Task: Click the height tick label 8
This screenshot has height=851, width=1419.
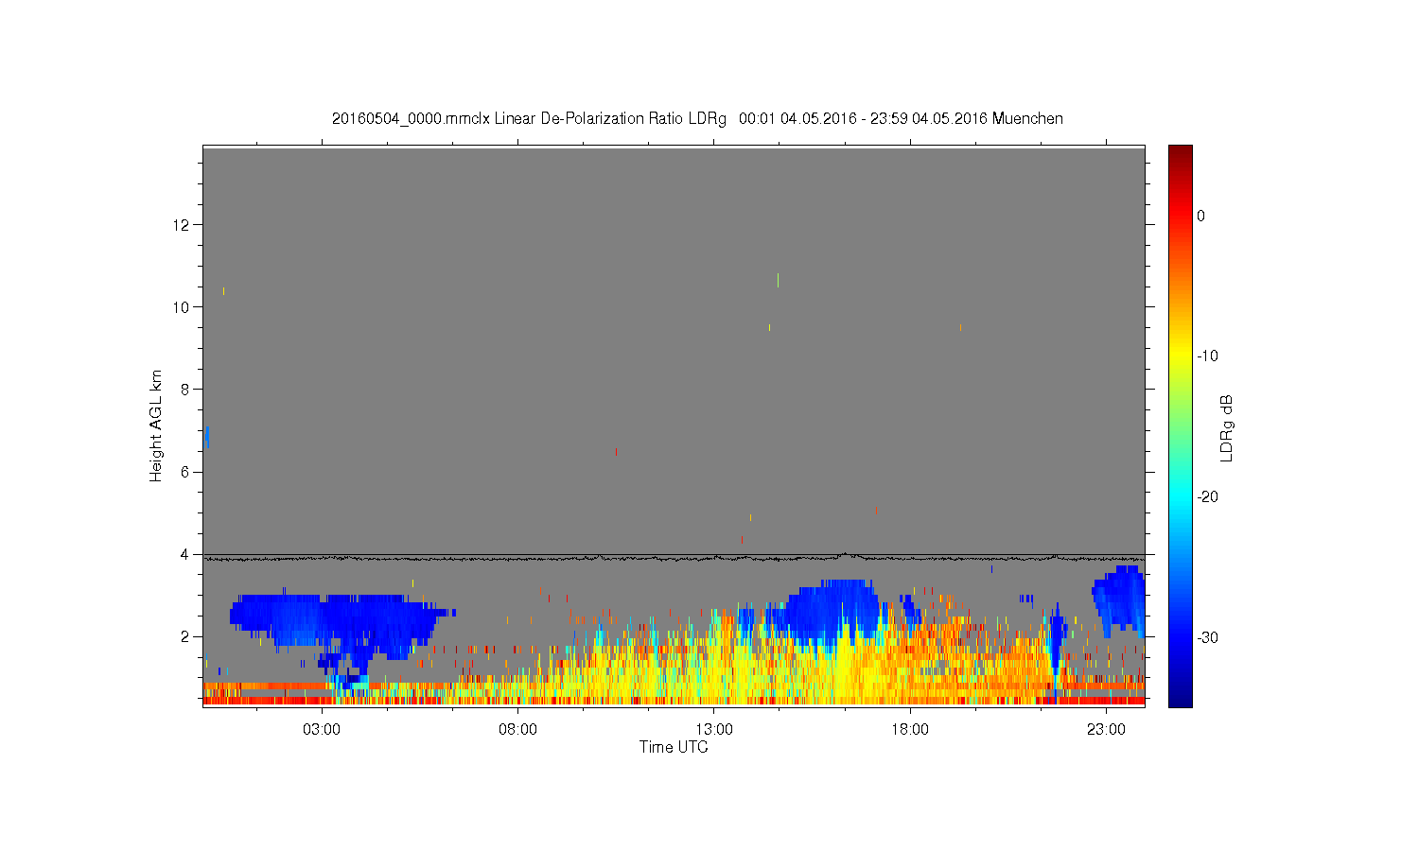Action: click(x=186, y=389)
